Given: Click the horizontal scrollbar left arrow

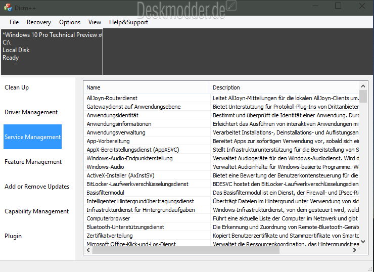Looking at the screenshot, I should (88, 250).
